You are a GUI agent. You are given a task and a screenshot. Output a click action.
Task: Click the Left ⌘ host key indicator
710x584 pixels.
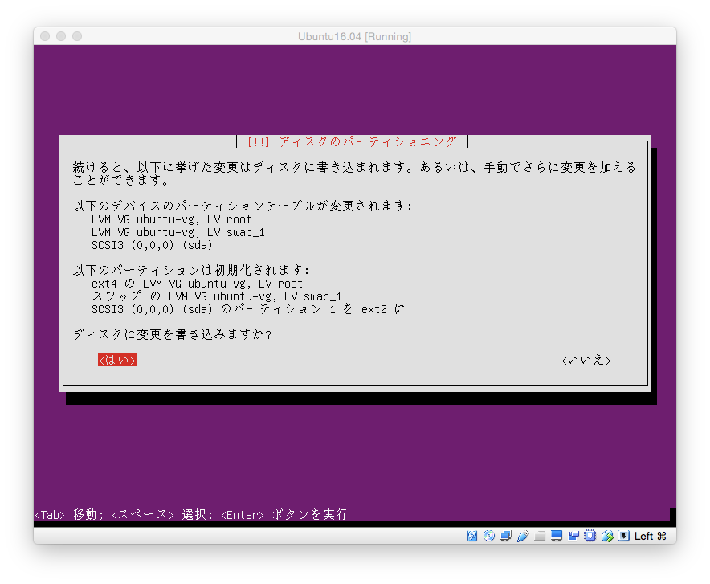point(651,536)
